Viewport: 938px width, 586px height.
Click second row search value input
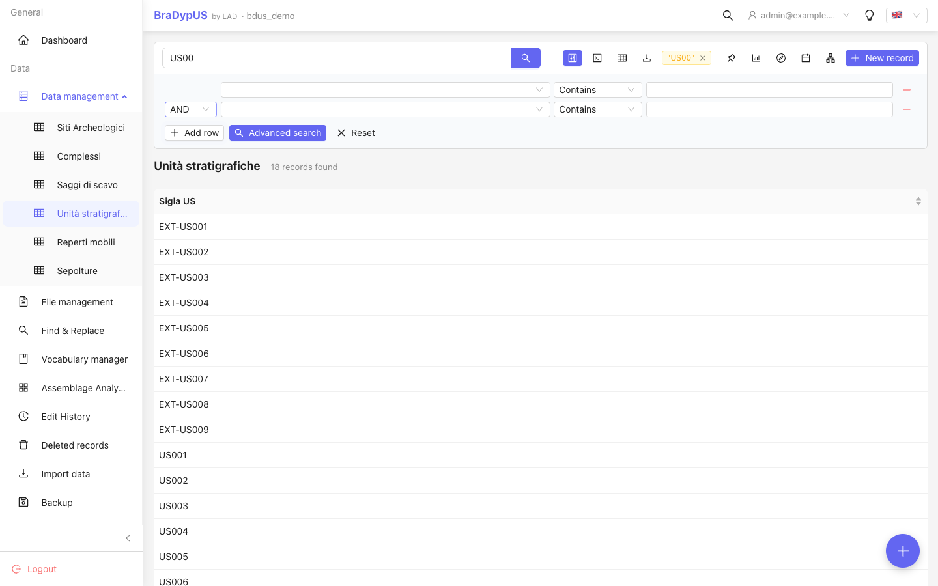point(769,109)
